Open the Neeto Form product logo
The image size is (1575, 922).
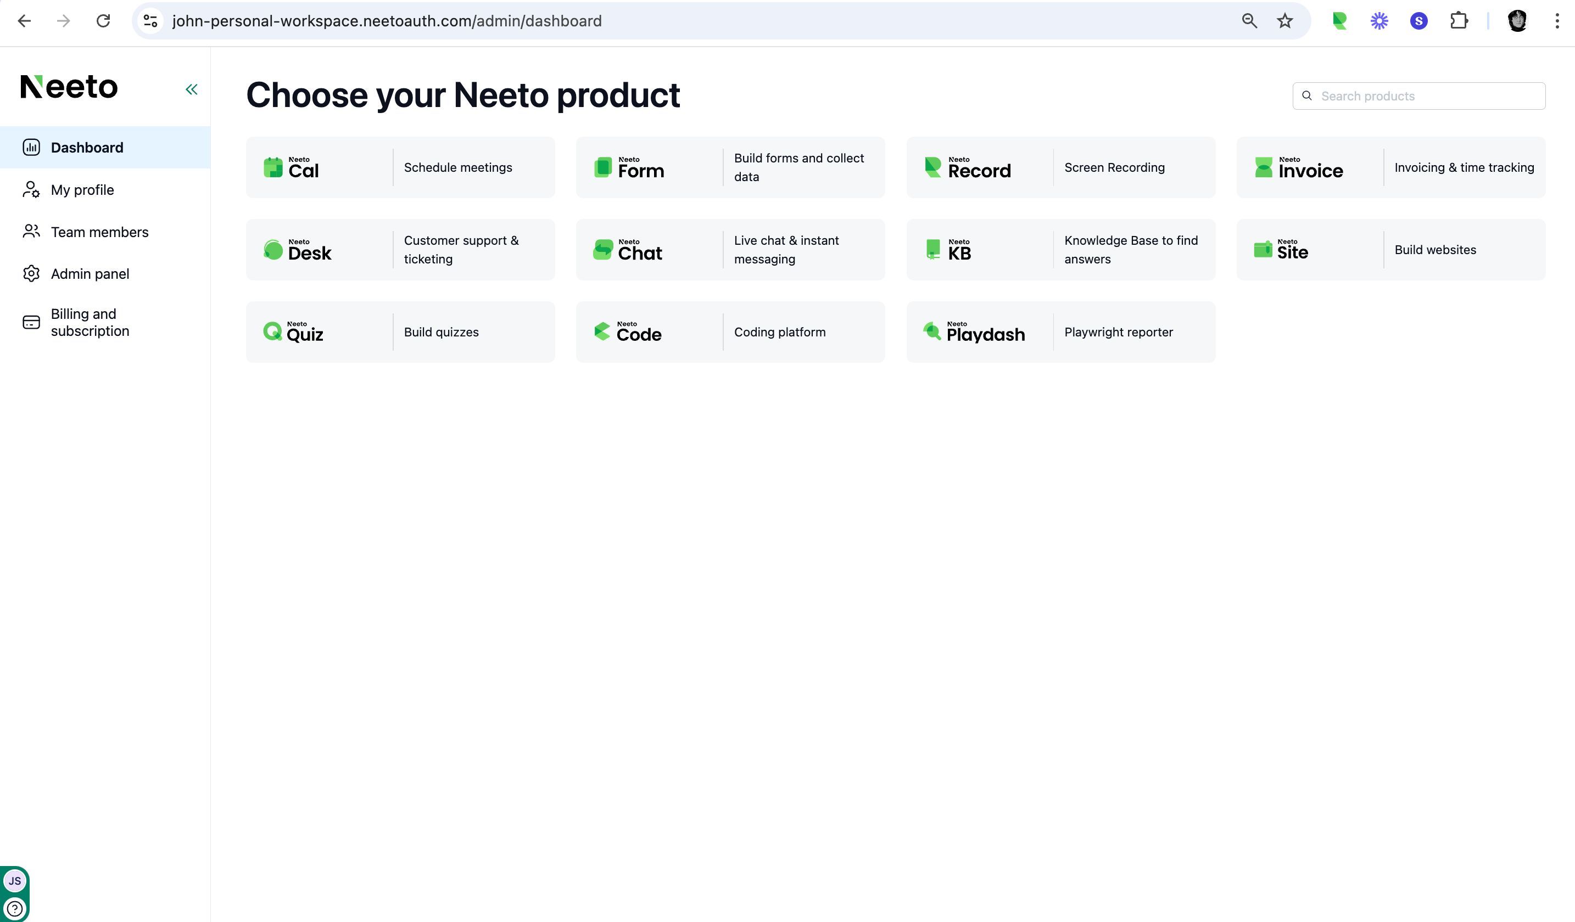pyautogui.click(x=629, y=167)
